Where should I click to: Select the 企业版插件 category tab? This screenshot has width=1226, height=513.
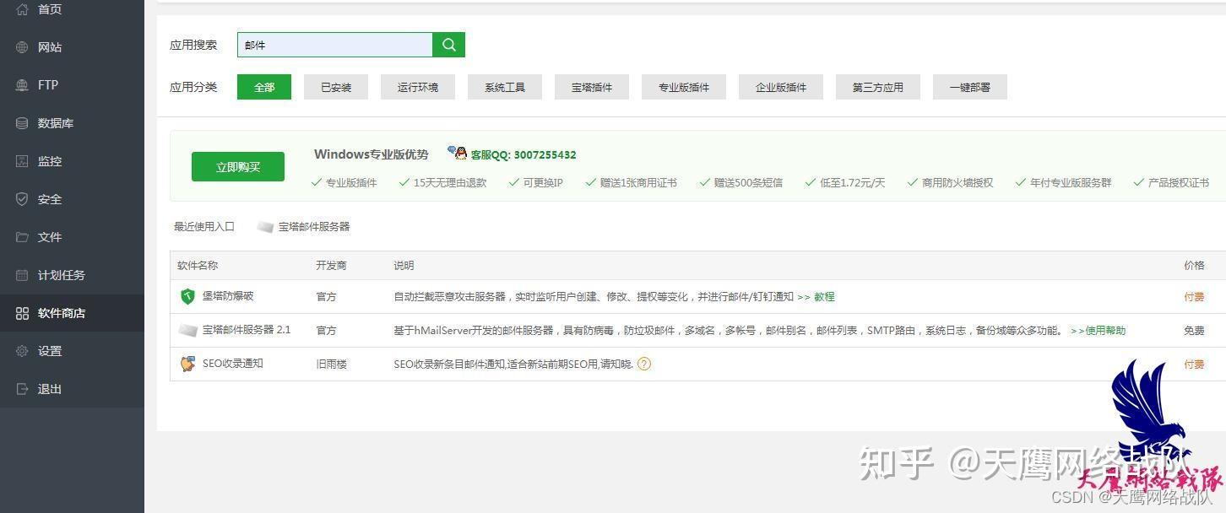point(781,87)
